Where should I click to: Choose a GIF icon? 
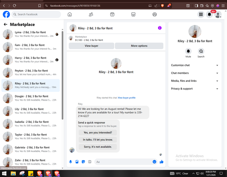[90, 162]
